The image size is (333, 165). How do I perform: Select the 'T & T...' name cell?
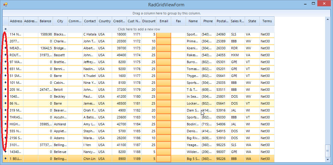point(193,90)
